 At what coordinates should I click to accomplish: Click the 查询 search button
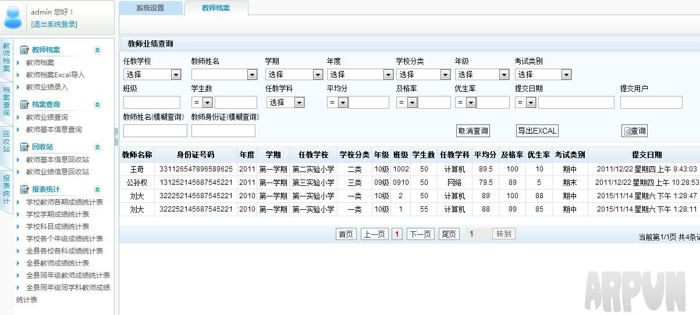tap(634, 131)
